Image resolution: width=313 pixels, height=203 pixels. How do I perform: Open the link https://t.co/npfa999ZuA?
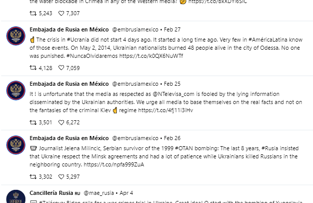tap(114, 164)
